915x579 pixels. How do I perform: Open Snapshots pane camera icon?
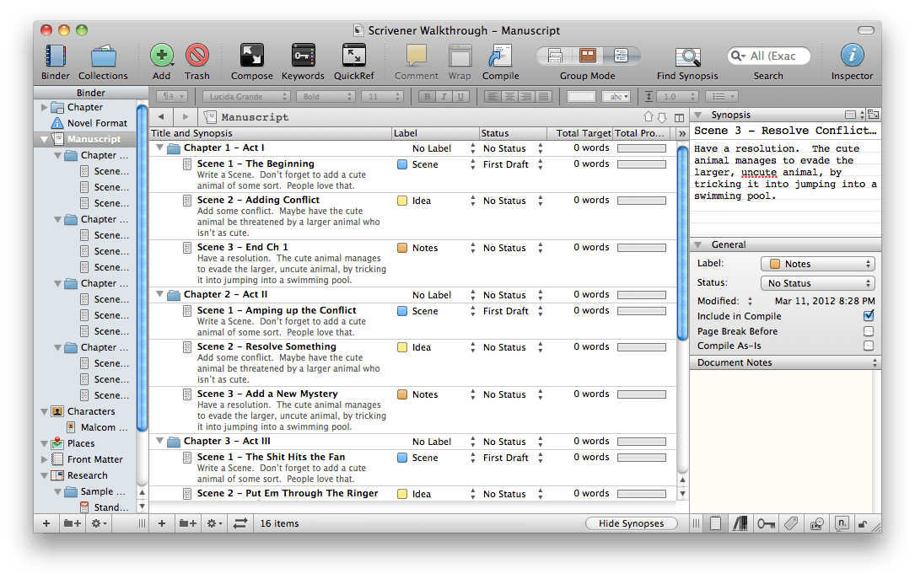point(817,523)
